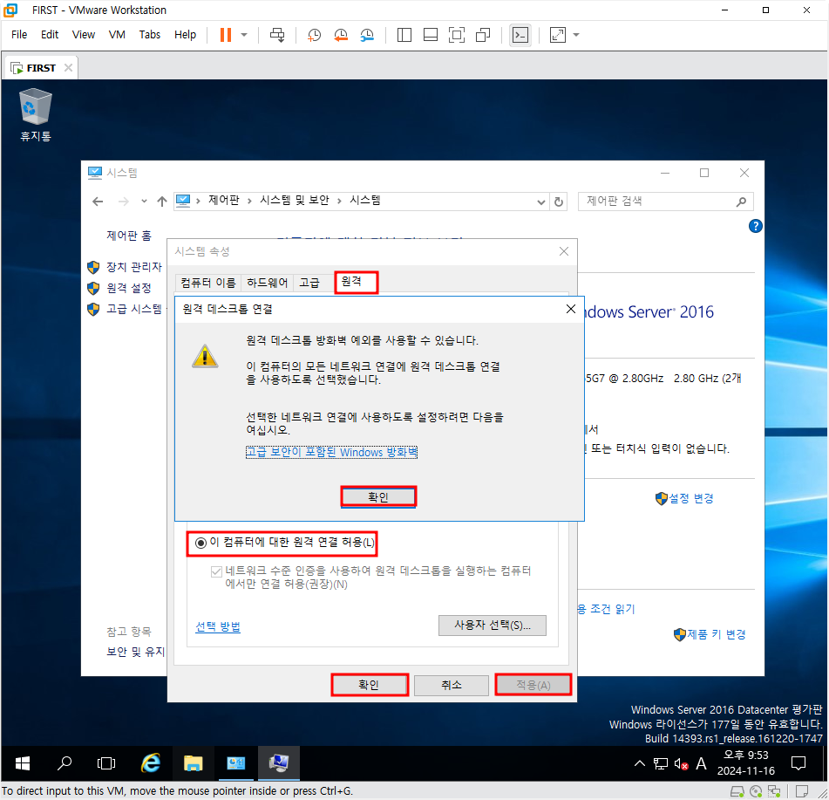This screenshot has width=829, height=800.
Task: Toggle 네트워크 수준 인증 checkbox
Action: coord(215,571)
